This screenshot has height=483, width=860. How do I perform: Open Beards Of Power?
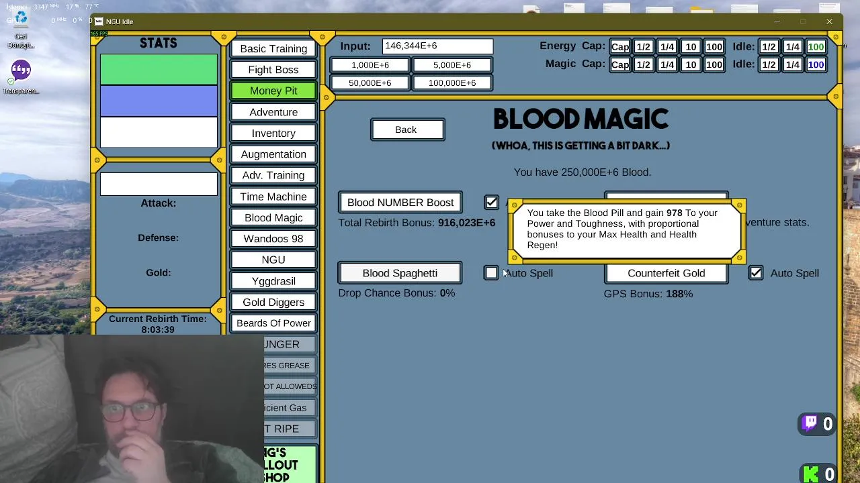273,323
